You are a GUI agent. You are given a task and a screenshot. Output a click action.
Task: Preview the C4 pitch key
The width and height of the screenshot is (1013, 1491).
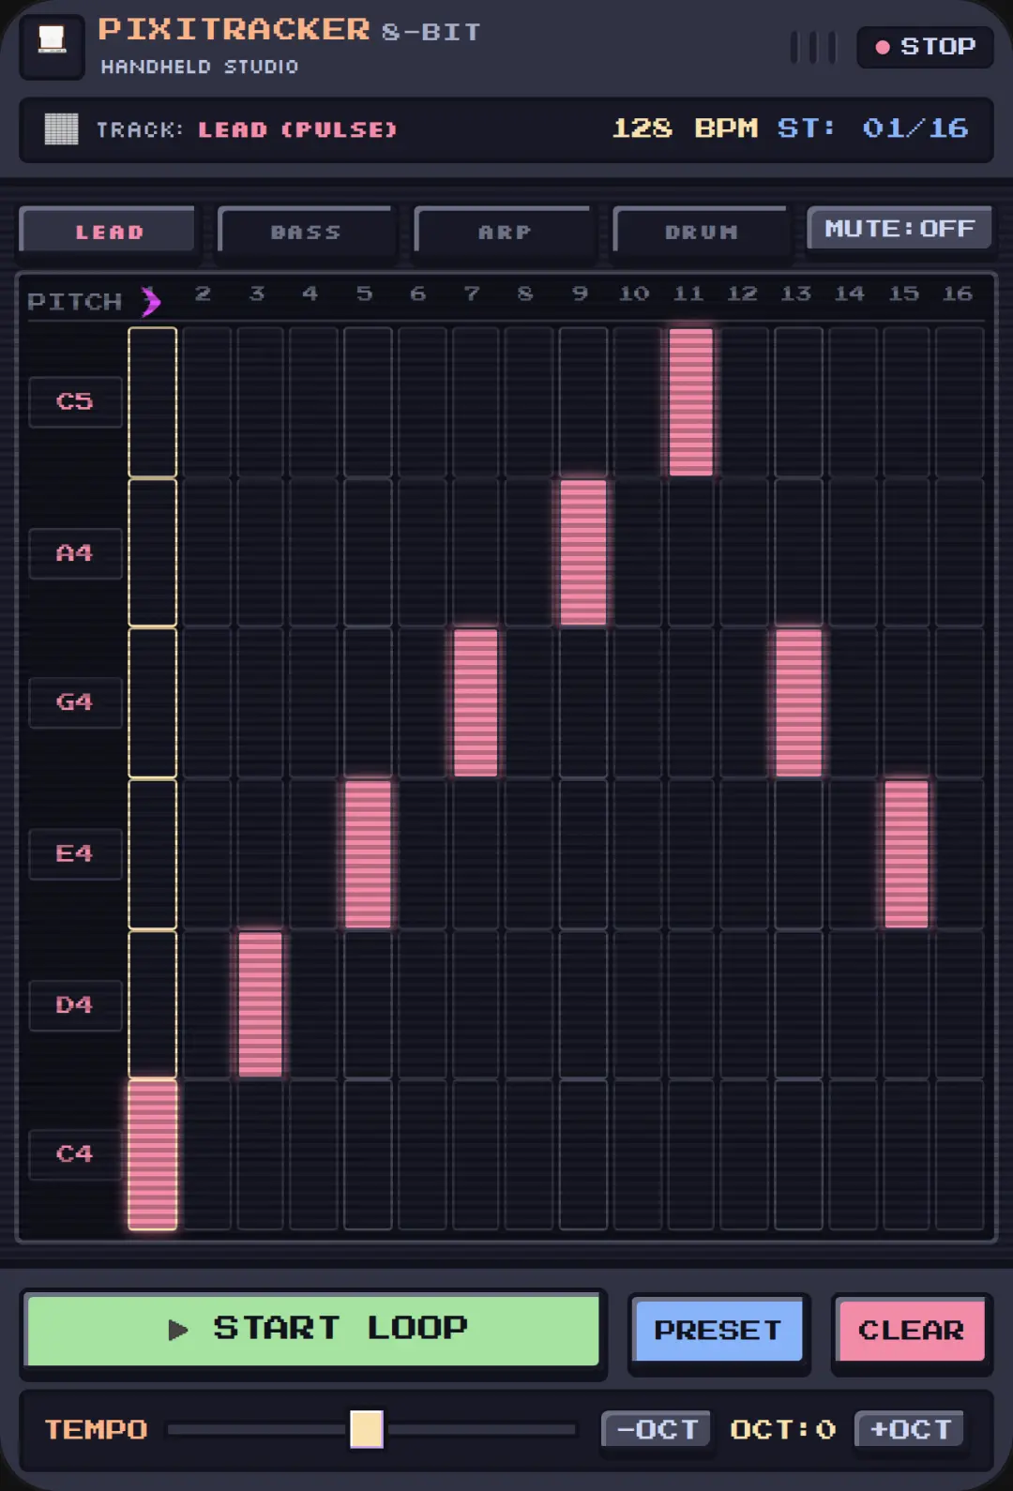click(75, 1154)
